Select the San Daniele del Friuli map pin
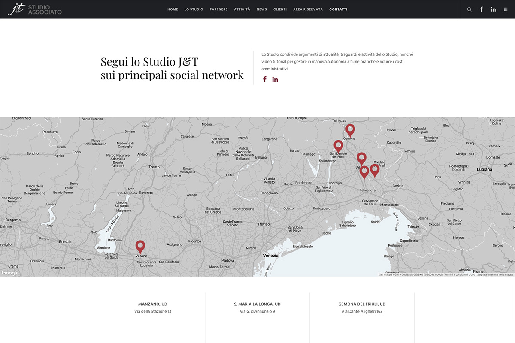 (338, 146)
